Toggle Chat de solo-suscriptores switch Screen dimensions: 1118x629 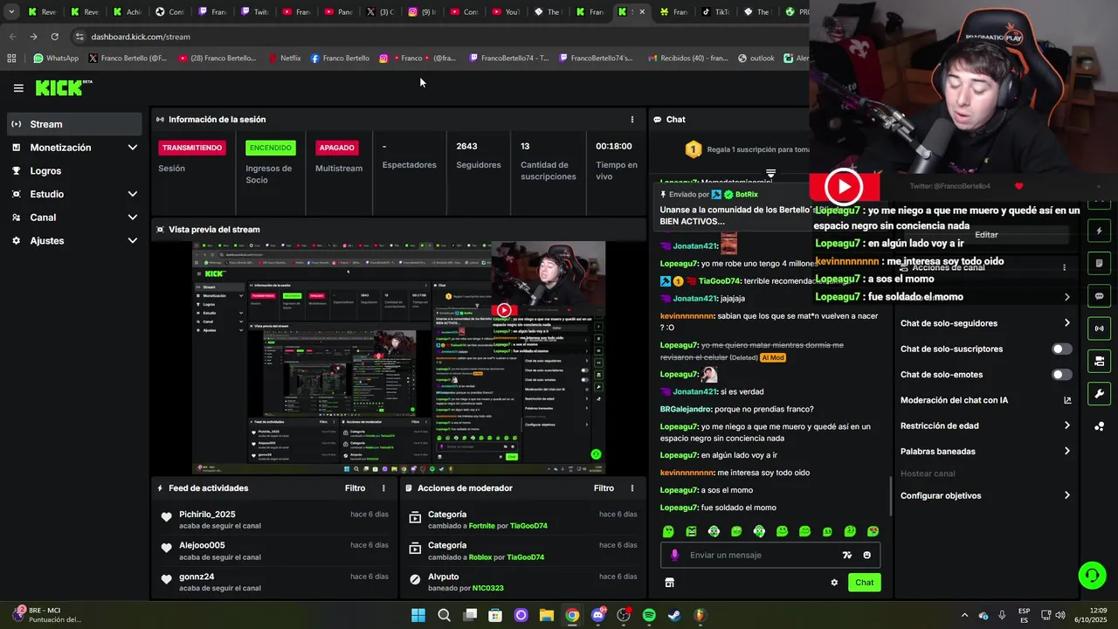click(1061, 349)
